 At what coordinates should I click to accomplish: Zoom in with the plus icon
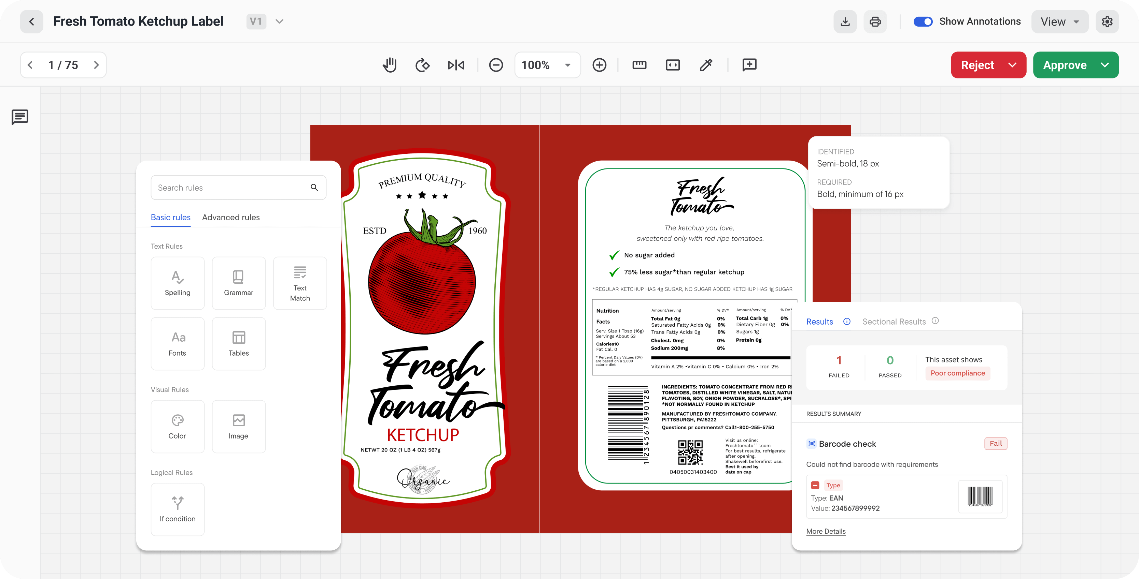pyautogui.click(x=599, y=65)
